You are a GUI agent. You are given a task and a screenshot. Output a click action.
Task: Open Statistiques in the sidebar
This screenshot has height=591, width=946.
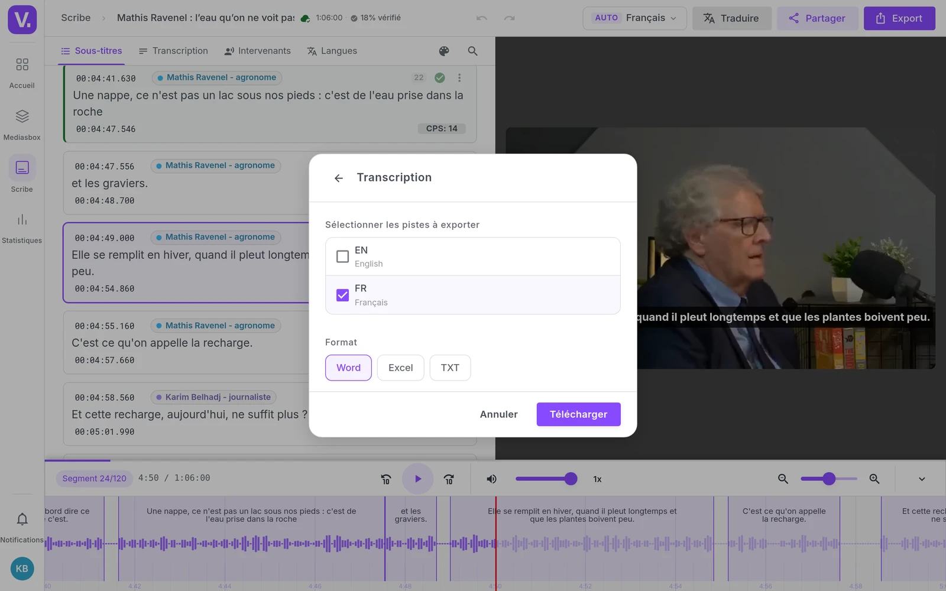22,229
